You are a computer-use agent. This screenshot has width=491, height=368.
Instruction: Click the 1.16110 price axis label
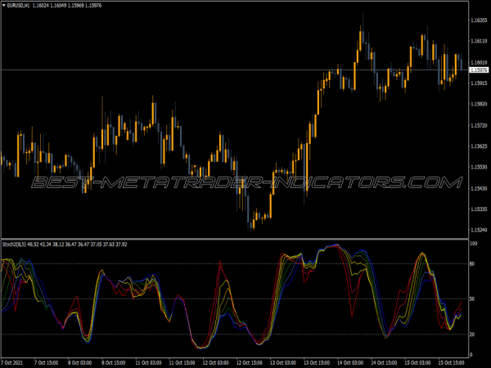click(479, 41)
